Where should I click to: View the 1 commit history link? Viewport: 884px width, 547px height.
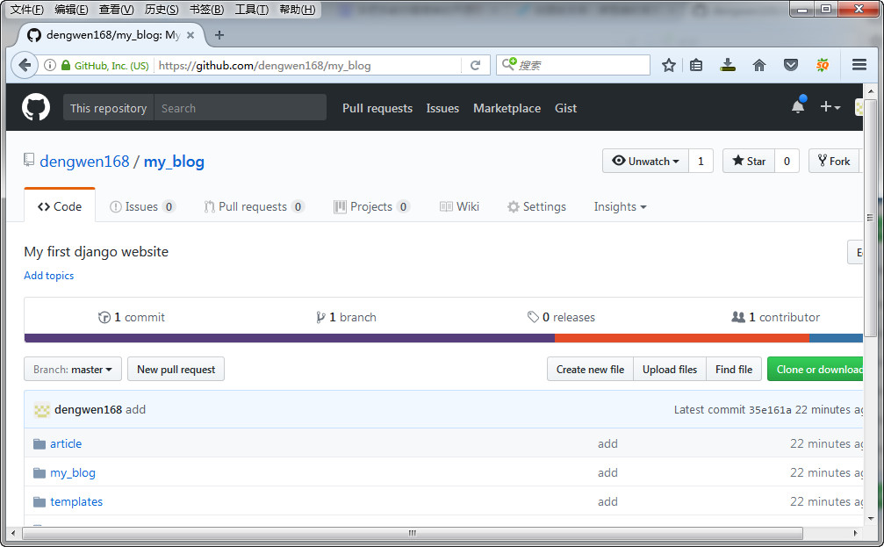[132, 318]
